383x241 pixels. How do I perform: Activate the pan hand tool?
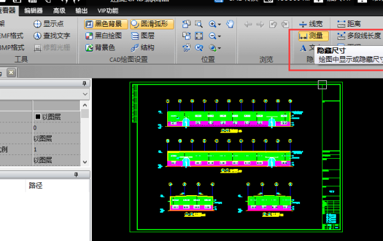click(x=230, y=24)
